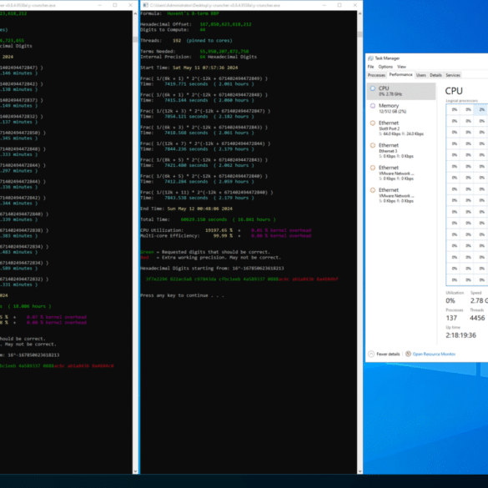This screenshot has width=488, height=488.
Task: Click the logical processor cell showing 2%
Action: point(481,109)
